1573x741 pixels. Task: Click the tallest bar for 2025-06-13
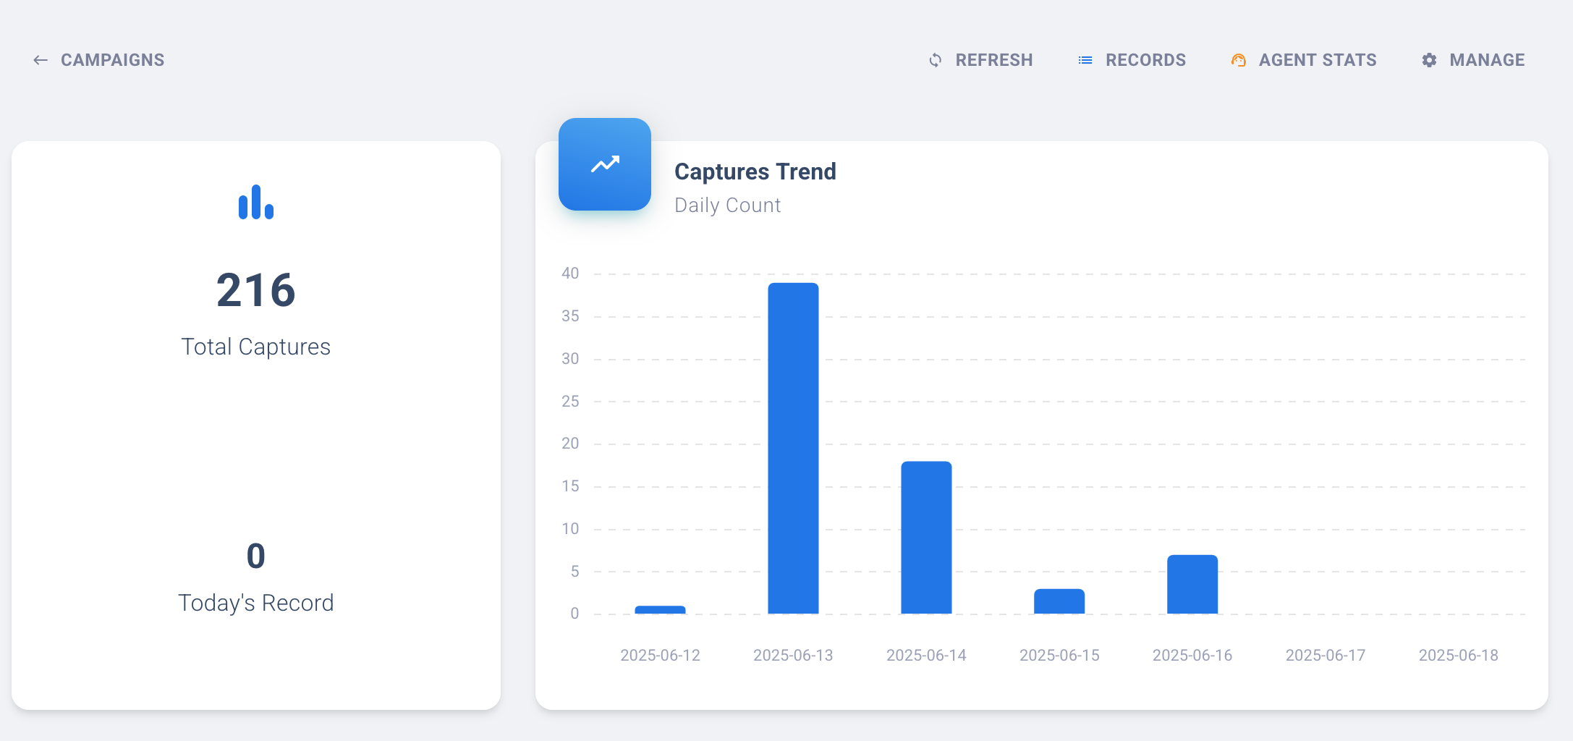[x=793, y=448]
